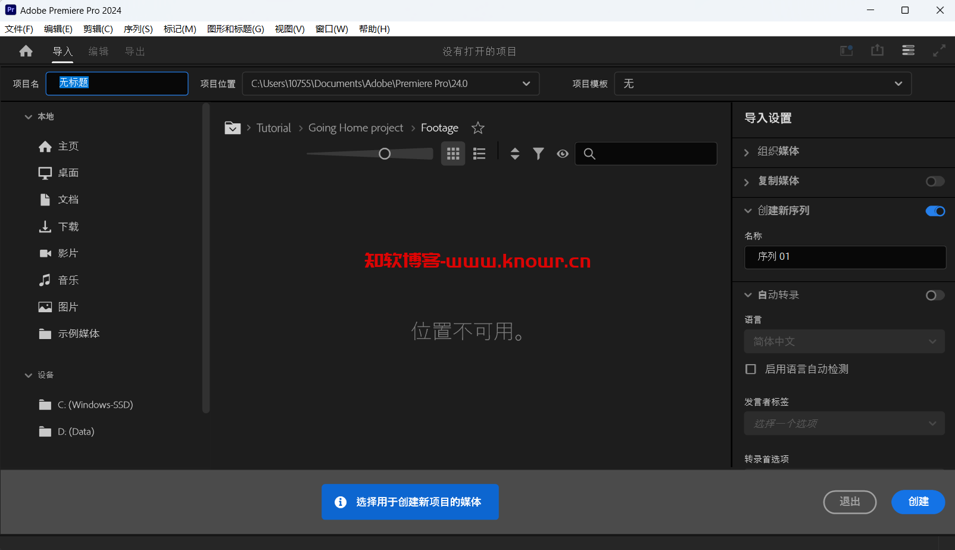This screenshot has width=955, height=550.
Task: Open the D: (Data) drive icon
Action: [45, 432]
